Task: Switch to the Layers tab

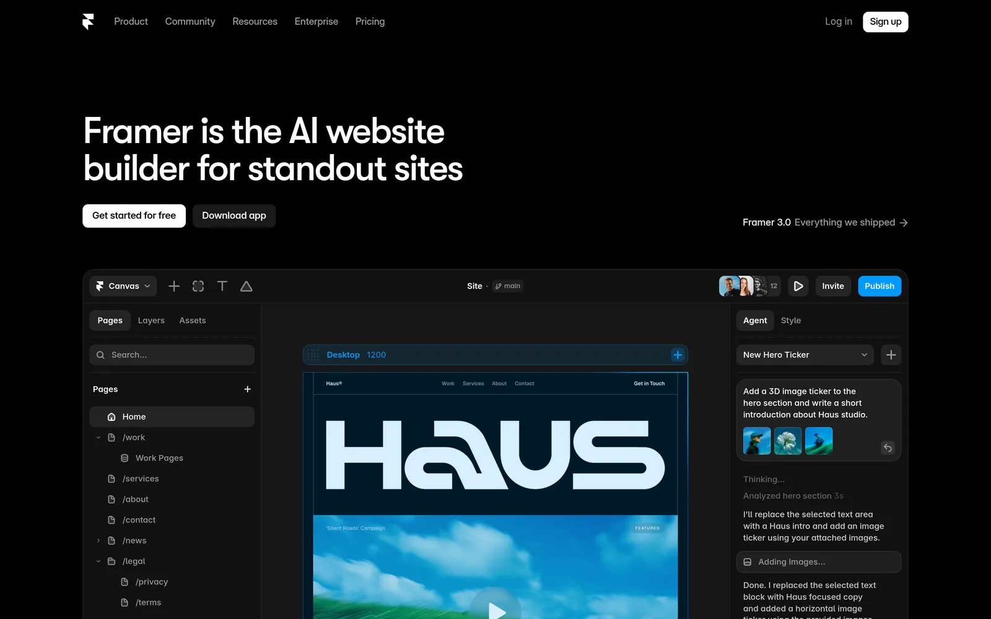Action: [x=151, y=321]
